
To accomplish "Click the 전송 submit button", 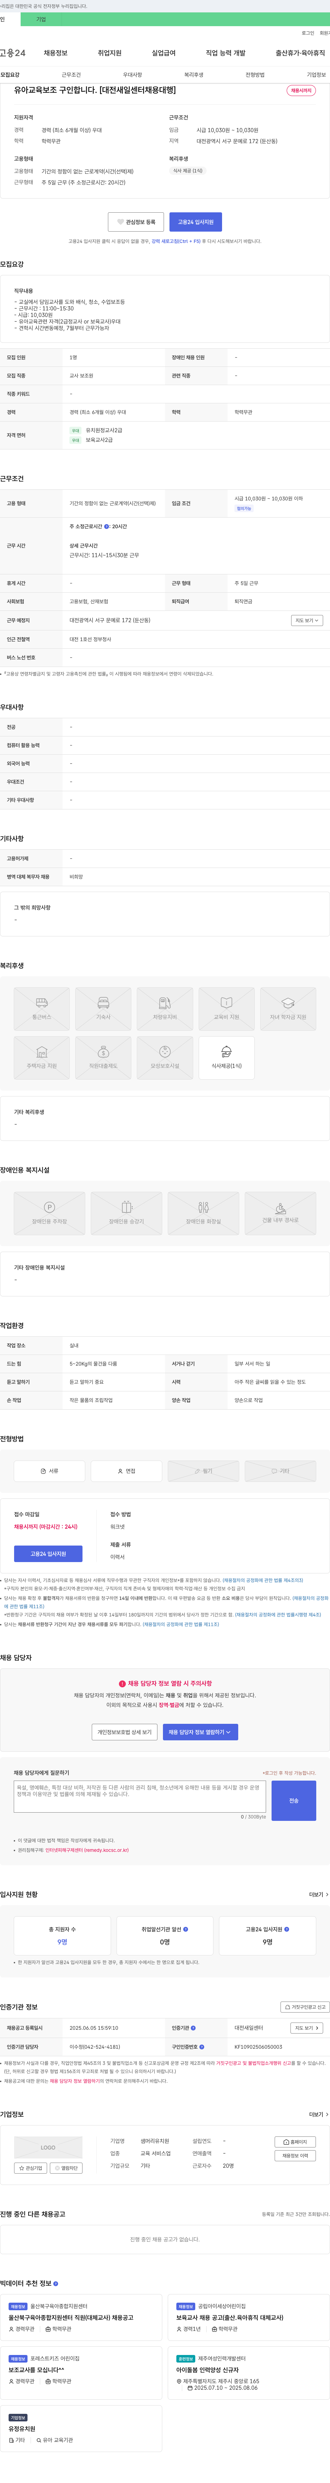I will (294, 1801).
